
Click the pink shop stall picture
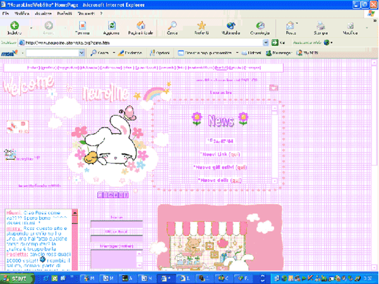pos(220,238)
